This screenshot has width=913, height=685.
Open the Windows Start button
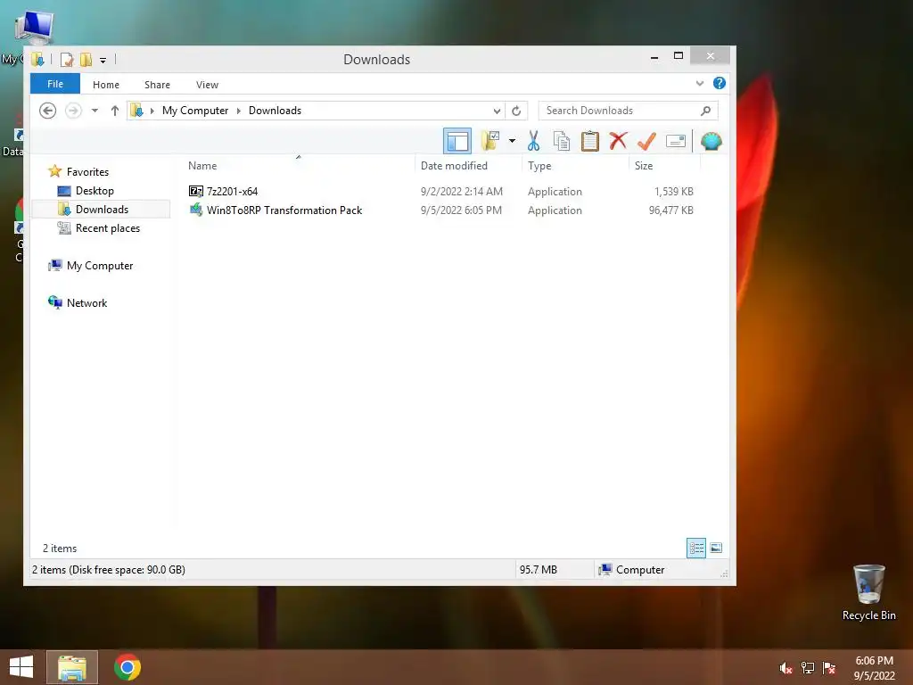coord(21,667)
